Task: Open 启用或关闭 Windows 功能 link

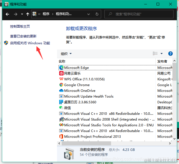Action: (30, 43)
